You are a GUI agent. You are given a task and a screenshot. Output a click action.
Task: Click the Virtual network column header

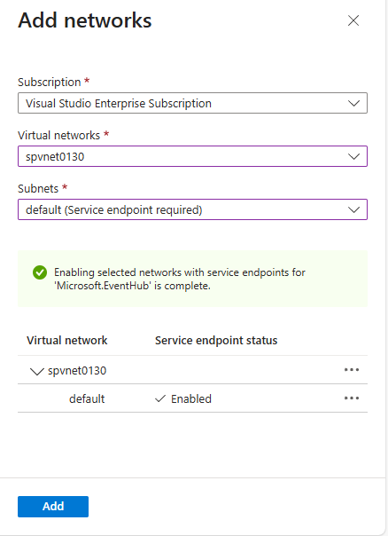tap(67, 341)
